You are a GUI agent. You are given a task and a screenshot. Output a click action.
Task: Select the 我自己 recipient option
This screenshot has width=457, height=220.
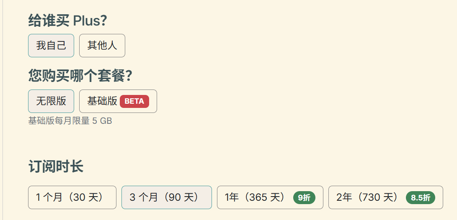[x=51, y=45]
